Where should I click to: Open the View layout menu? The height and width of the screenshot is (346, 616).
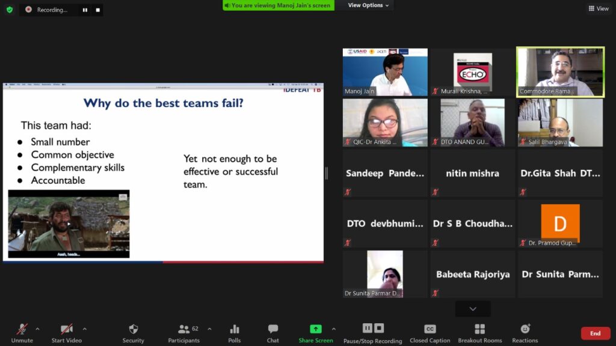click(x=599, y=8)
